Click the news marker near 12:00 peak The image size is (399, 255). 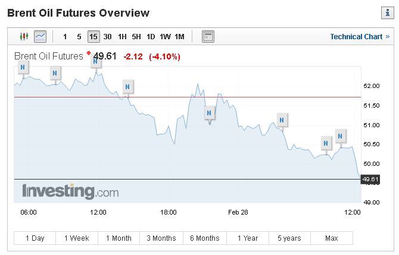[x=96, y=62]
